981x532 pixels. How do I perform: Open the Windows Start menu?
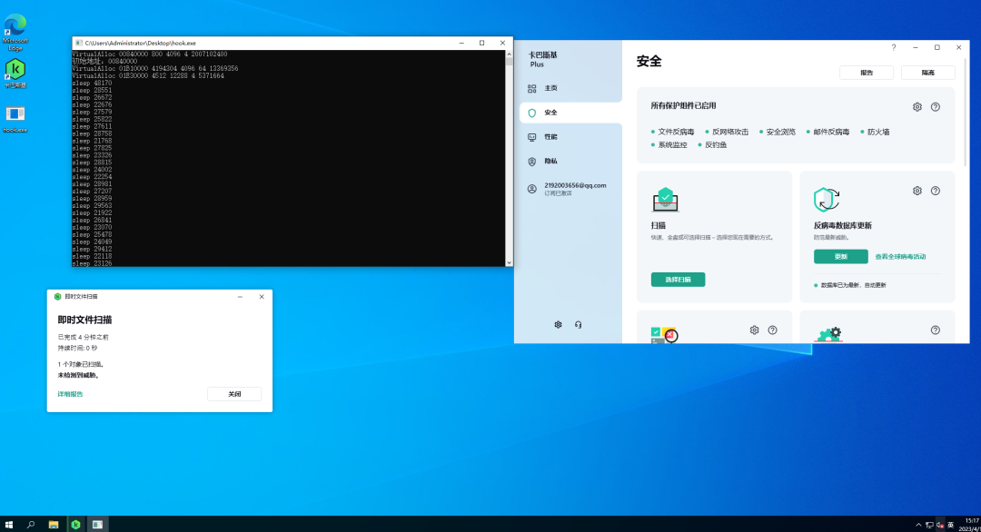pos(9,525)
